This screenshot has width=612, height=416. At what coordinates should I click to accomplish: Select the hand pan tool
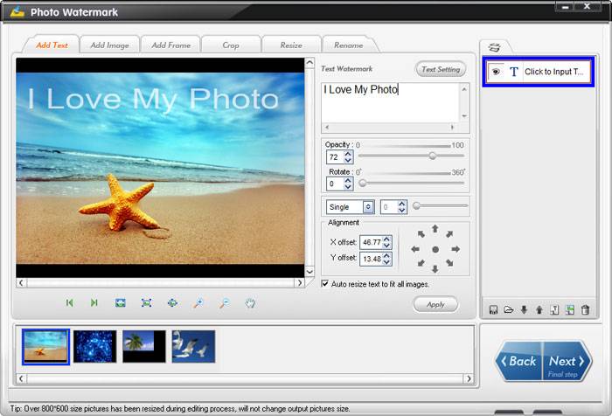(x=250, y=302)
